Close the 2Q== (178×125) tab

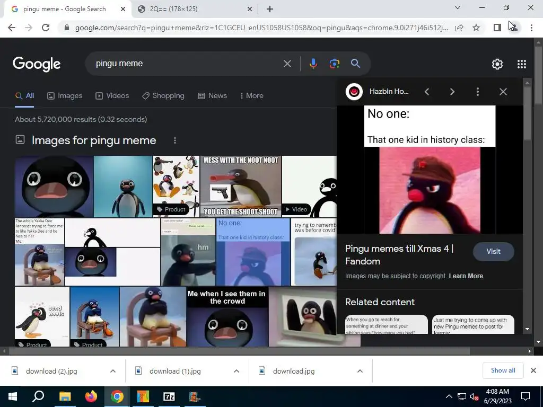point(250,9)
